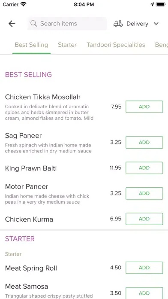Tap the delivery scooter icon
This screenshot has width=168, height=299.
[118, 24]
